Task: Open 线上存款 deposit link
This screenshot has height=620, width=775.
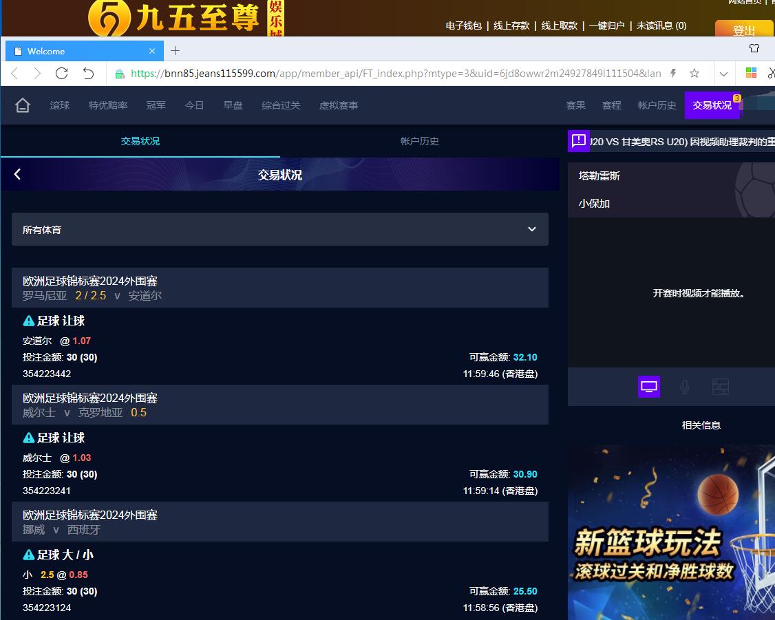Action: (x=511, y=25)
